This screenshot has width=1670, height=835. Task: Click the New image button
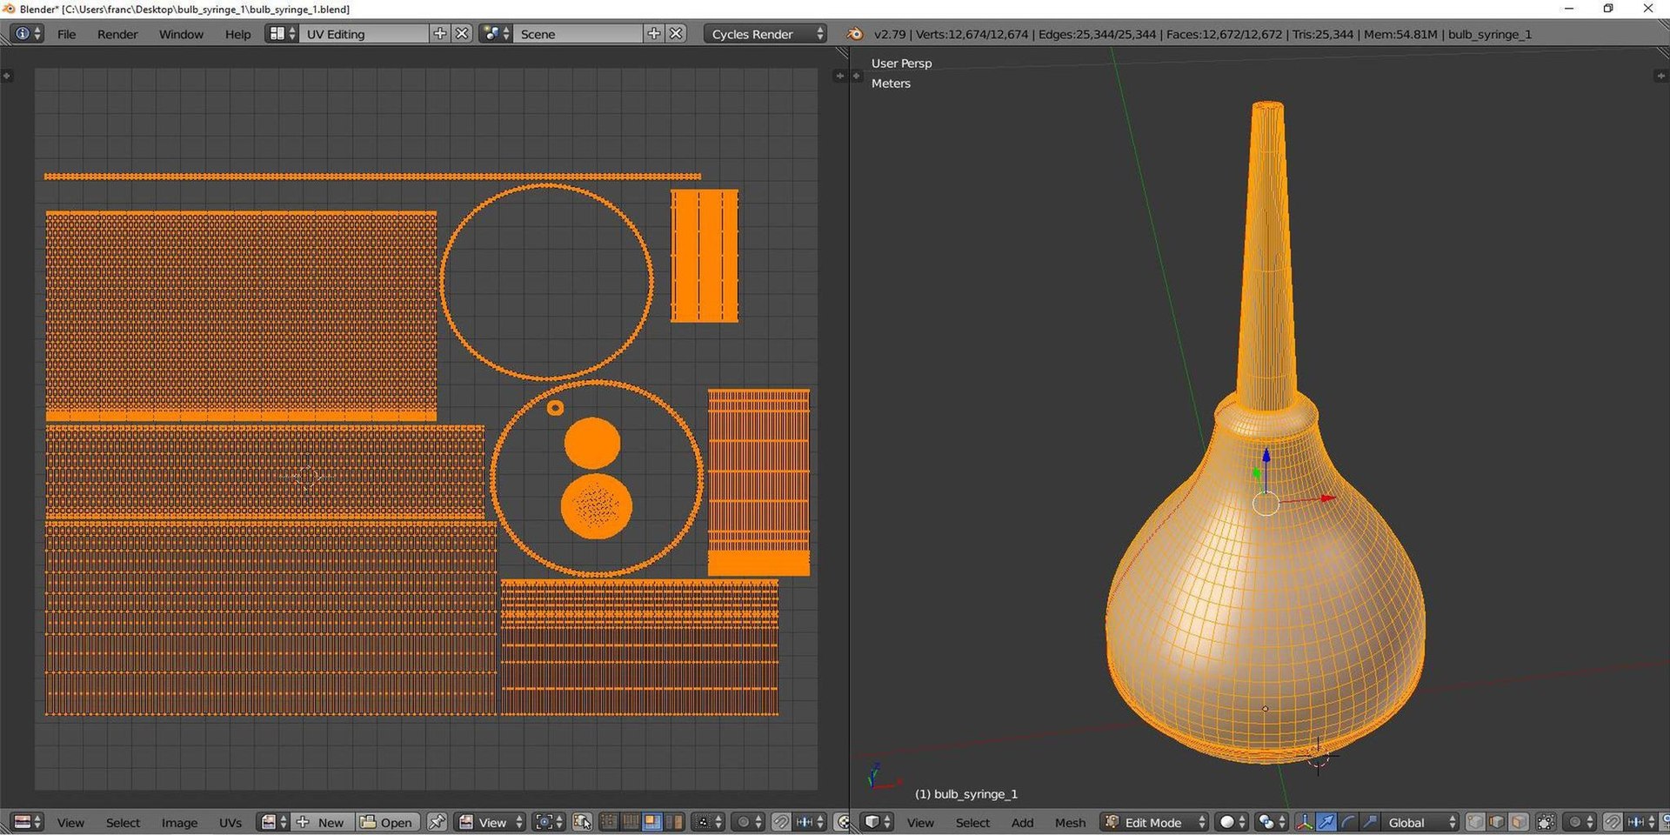click(323, 822)
